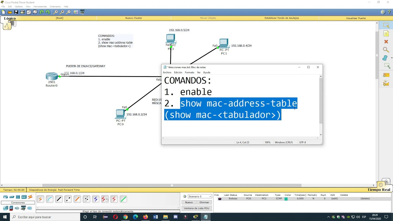The width and height of the screenshot is (393, 221).
Task: Click the Ventana de Lista PDU button
Action: click(196, 208)
